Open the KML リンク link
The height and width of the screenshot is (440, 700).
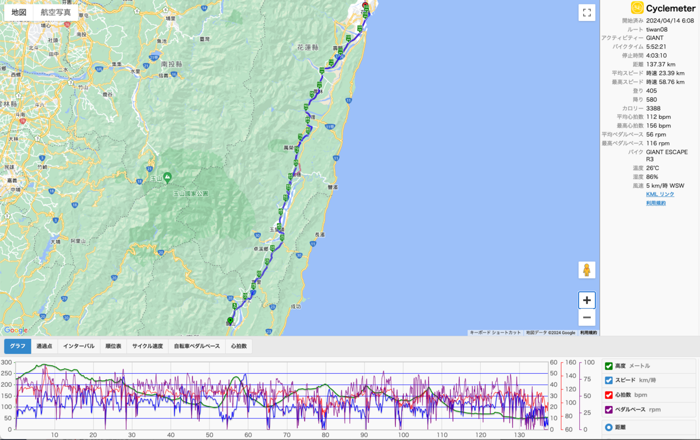(660, 194)
